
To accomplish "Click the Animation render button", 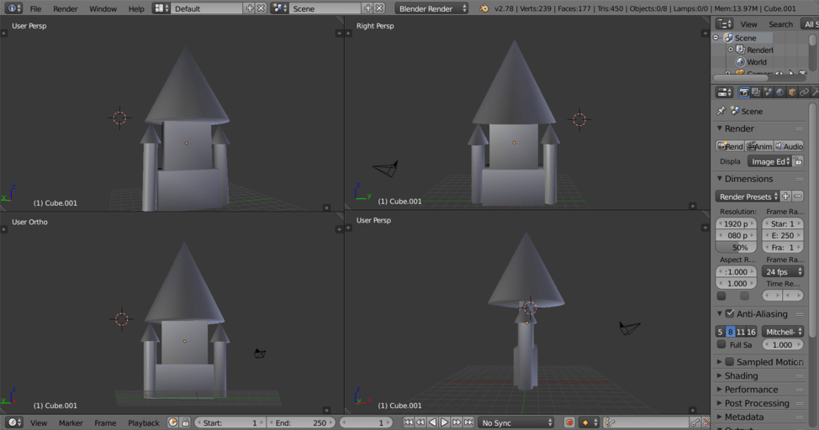I will tap(759, 147).
